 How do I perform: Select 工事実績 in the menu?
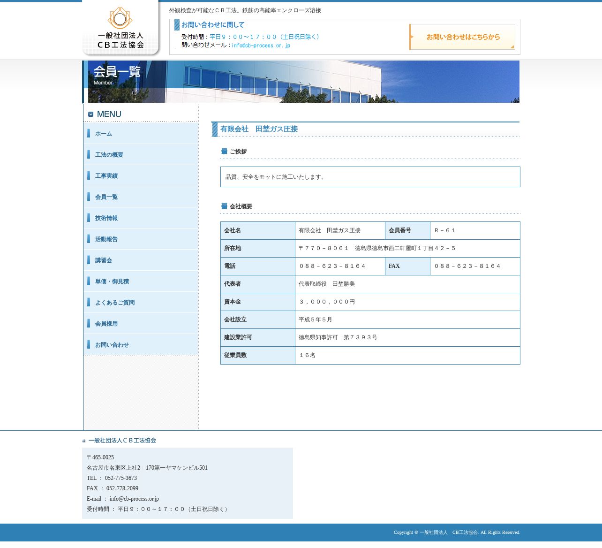(x=141, y=176)
